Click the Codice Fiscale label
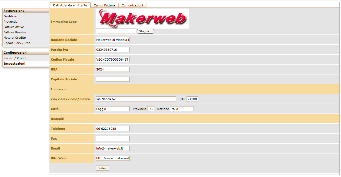341x177 pixels. (63, 60)
